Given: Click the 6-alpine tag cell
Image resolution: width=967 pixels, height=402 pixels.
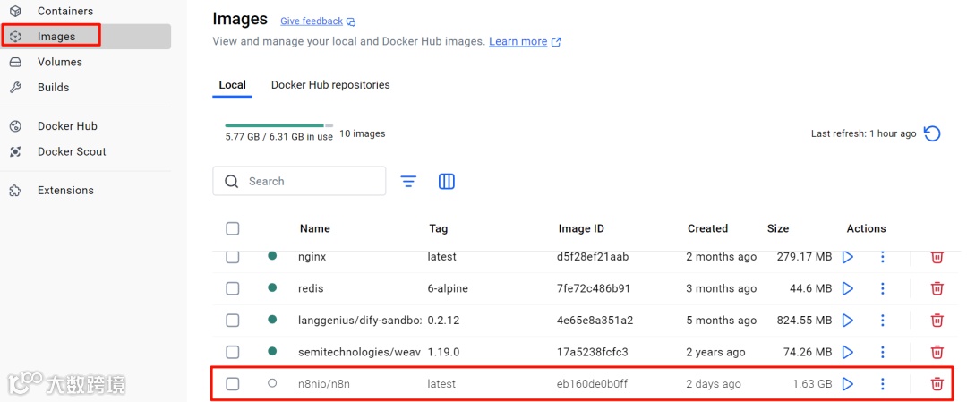Looking at the screenshot, I should click(x=448, y=288).
